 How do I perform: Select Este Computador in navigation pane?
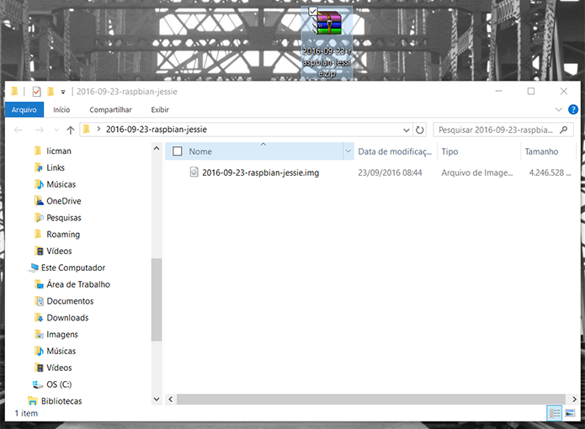click(x=73, y=267)
